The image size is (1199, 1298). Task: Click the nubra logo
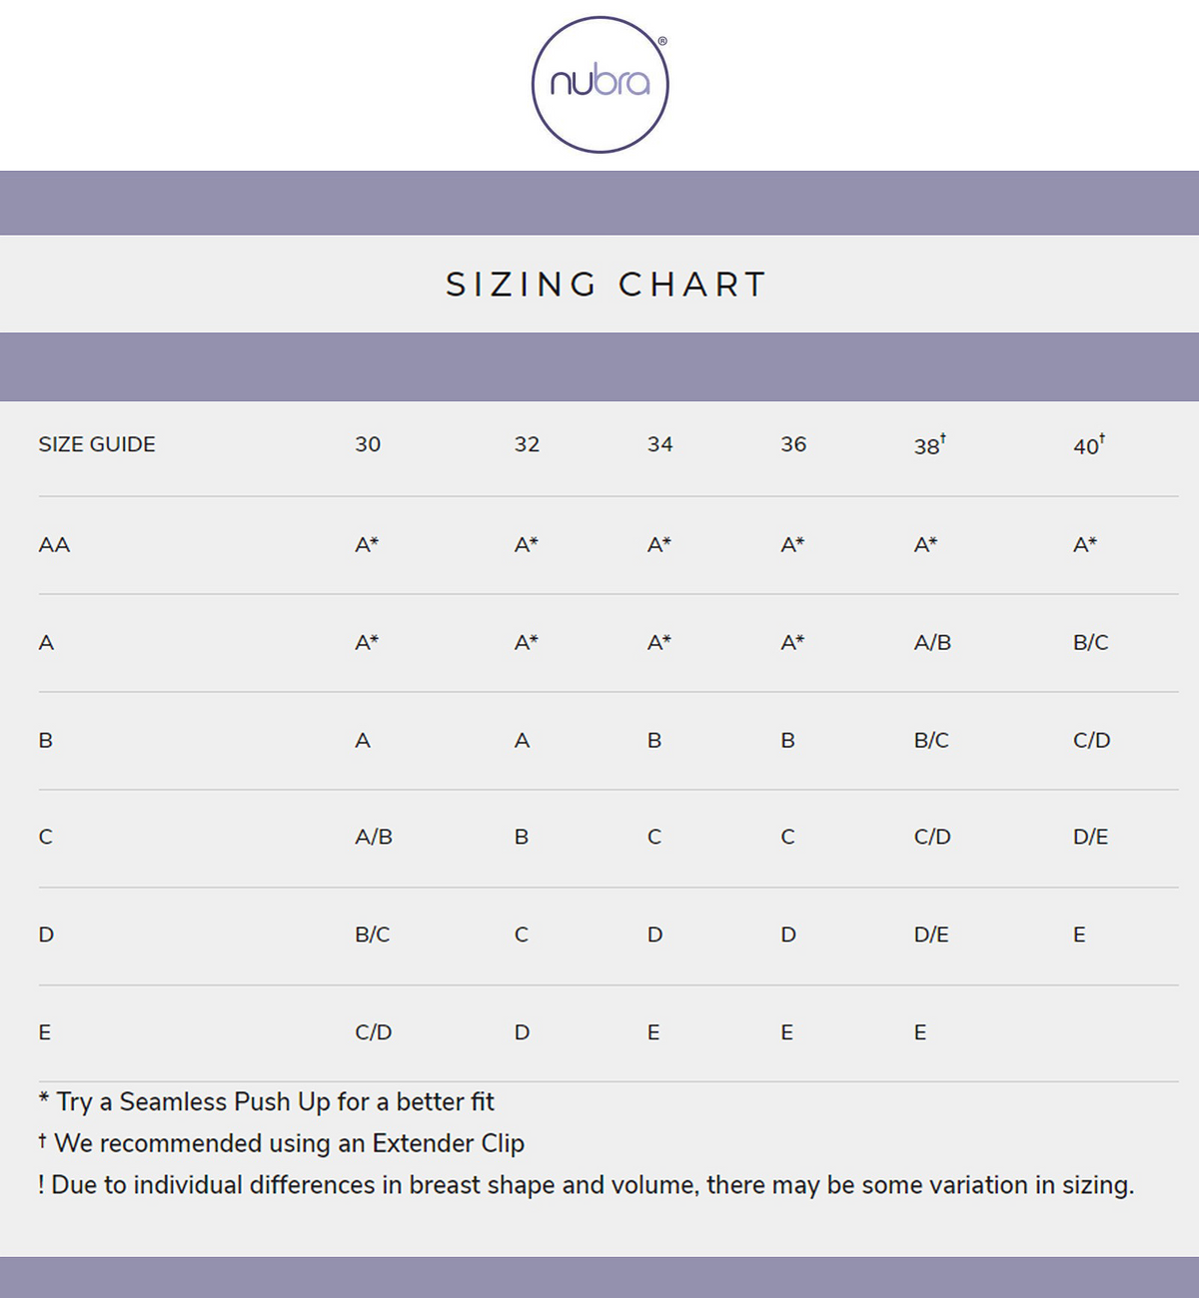(x=599, y=84)
